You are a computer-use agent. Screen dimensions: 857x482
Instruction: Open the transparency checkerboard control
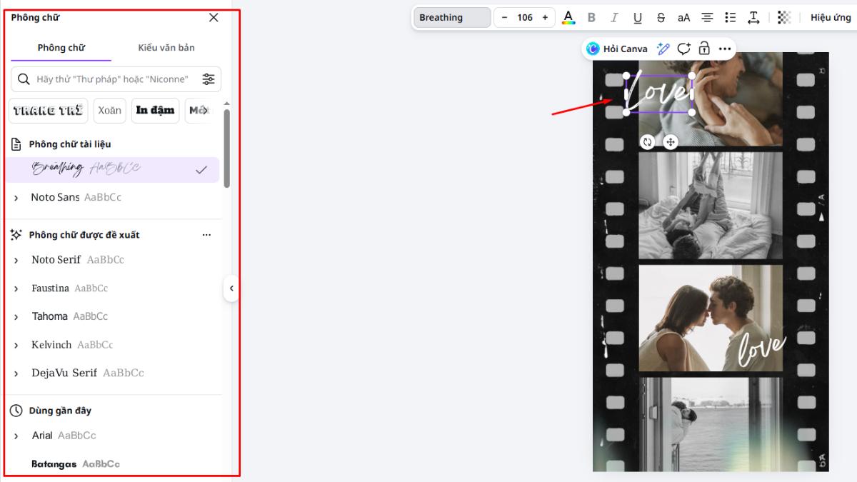[784, 18]
